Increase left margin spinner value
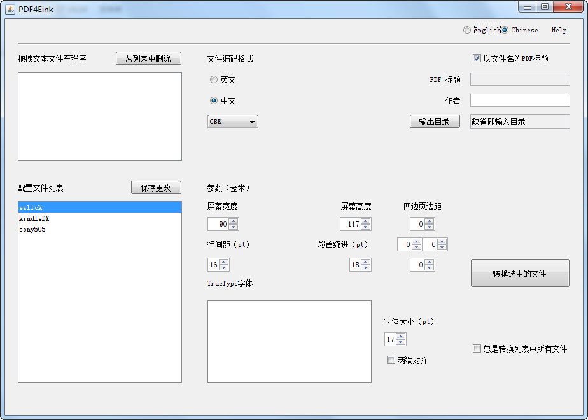Screen dimensions: 588x420 click(416, 242)
